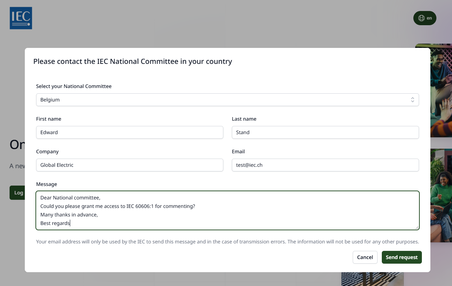Click inside the Message text area
452x286 pixels.
(228, 210)
